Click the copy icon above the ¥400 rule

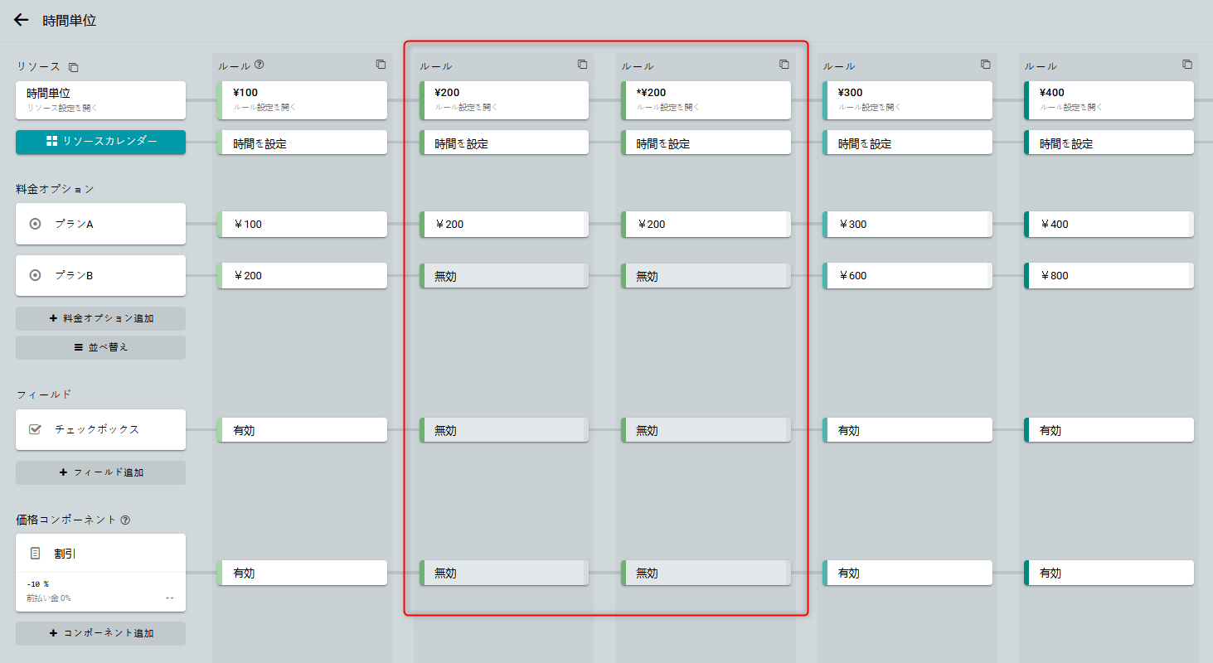tap(1186, 65)
